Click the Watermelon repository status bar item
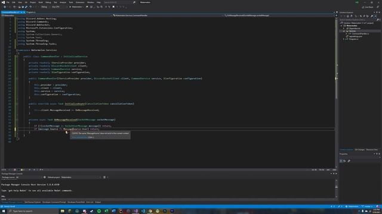Screen dimensions: 382x214 coord(352,206)
